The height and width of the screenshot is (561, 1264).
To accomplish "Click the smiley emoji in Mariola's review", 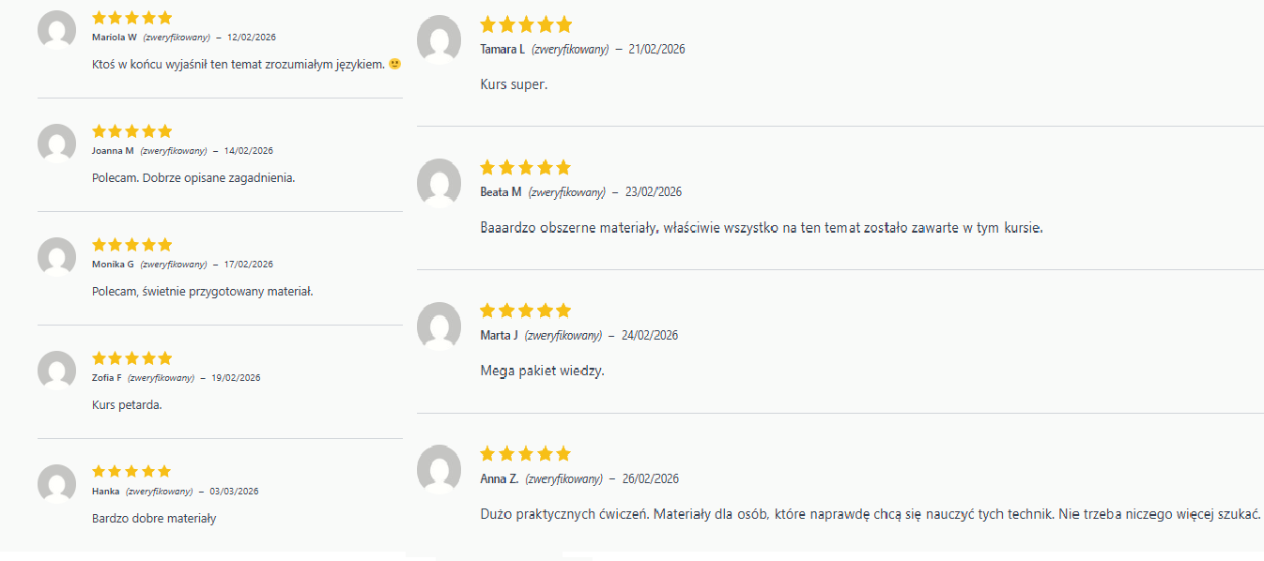I will tap(394, 64).
